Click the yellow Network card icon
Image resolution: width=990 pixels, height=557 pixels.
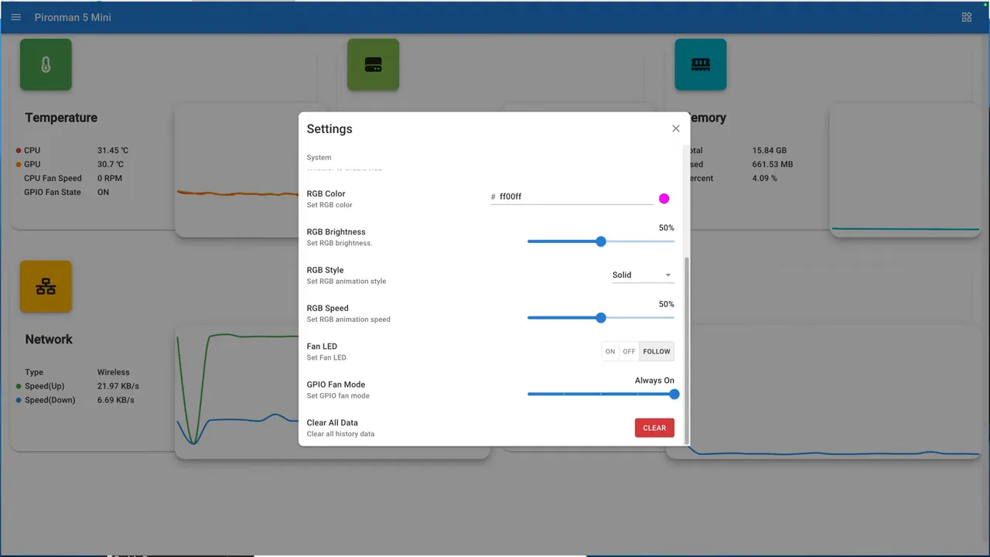point(46,286)
